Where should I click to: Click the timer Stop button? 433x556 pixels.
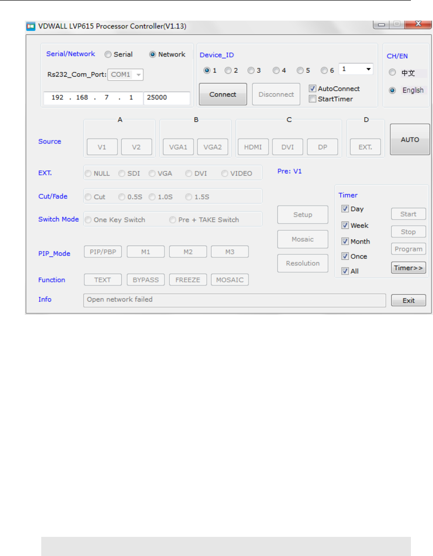pos(408,232)
